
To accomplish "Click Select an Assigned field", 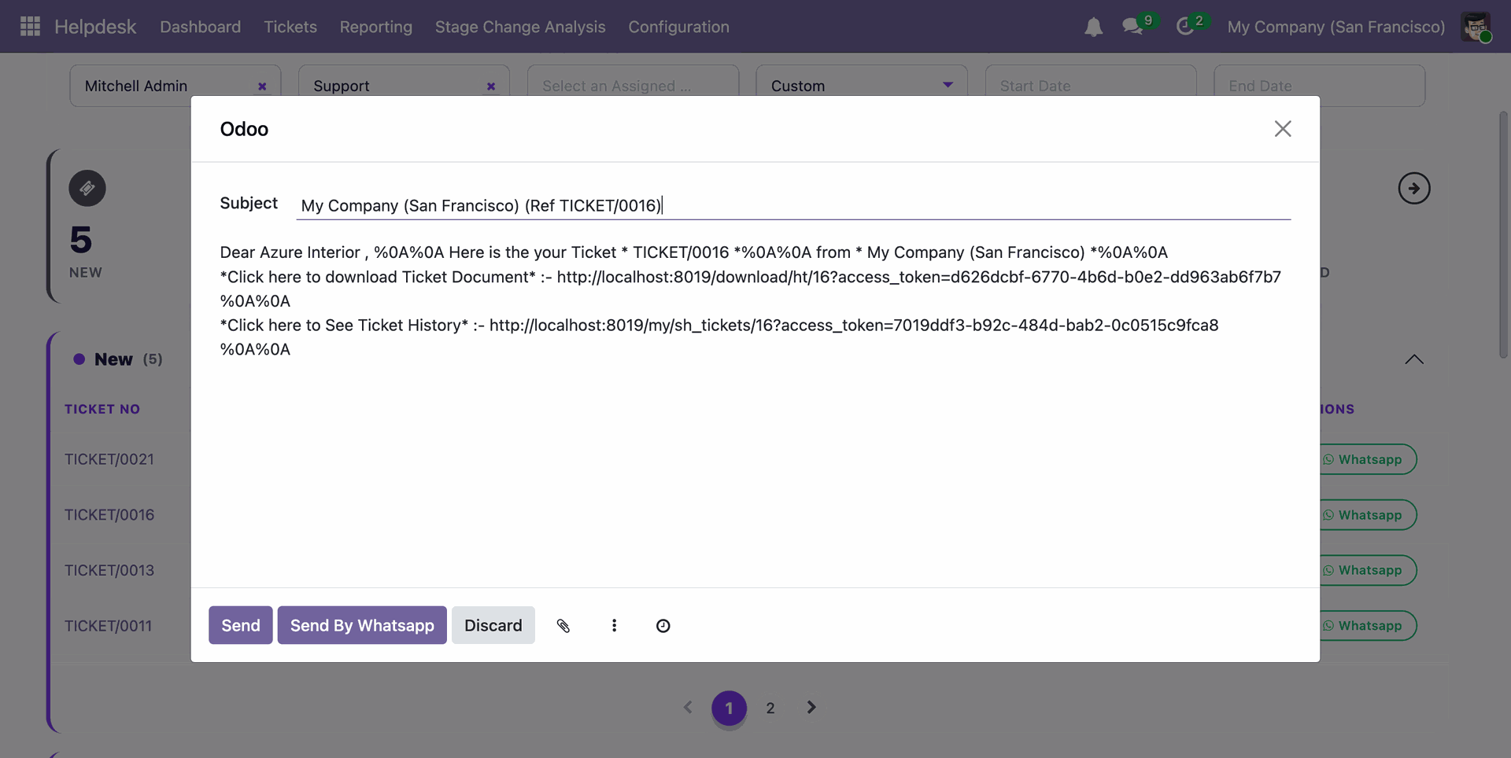I will coord(633,86).
